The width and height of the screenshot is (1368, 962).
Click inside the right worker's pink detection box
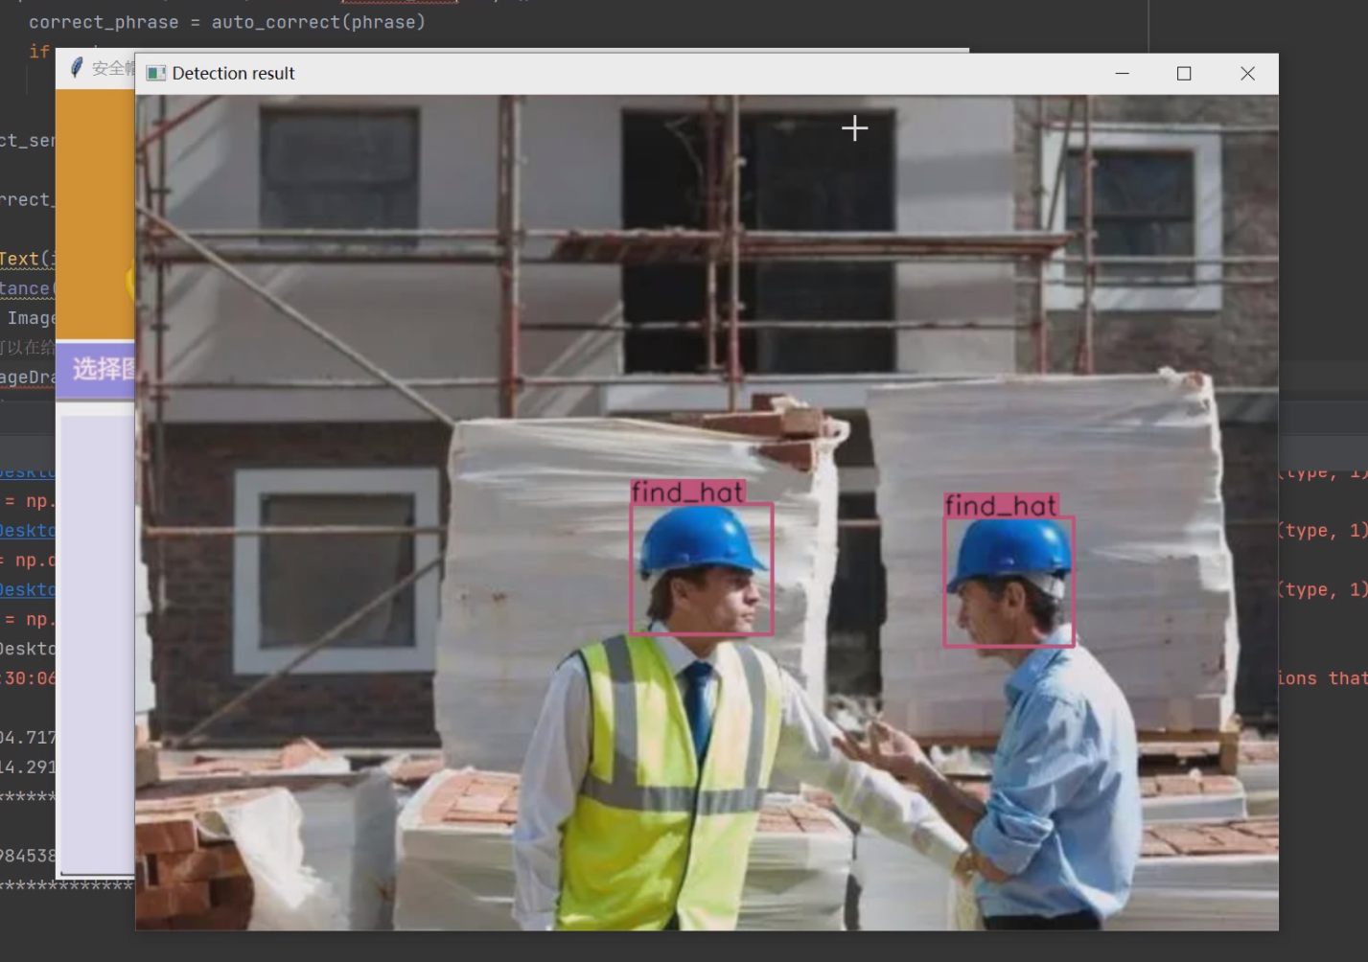pos(1009,582)
